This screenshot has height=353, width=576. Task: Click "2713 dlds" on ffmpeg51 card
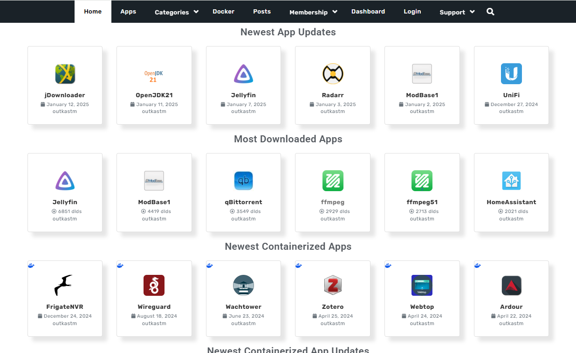pos(427,211)
